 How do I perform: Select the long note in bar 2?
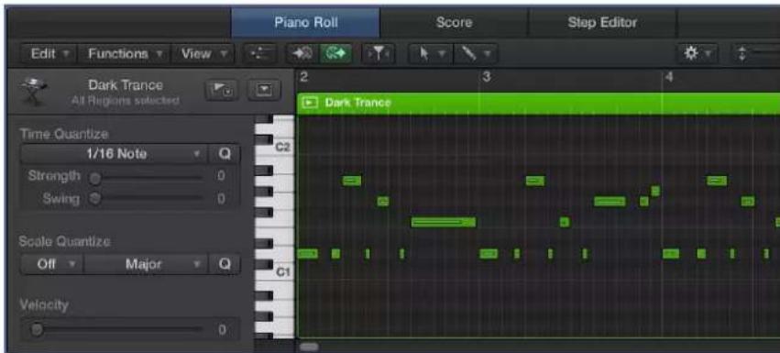point(444,222)
